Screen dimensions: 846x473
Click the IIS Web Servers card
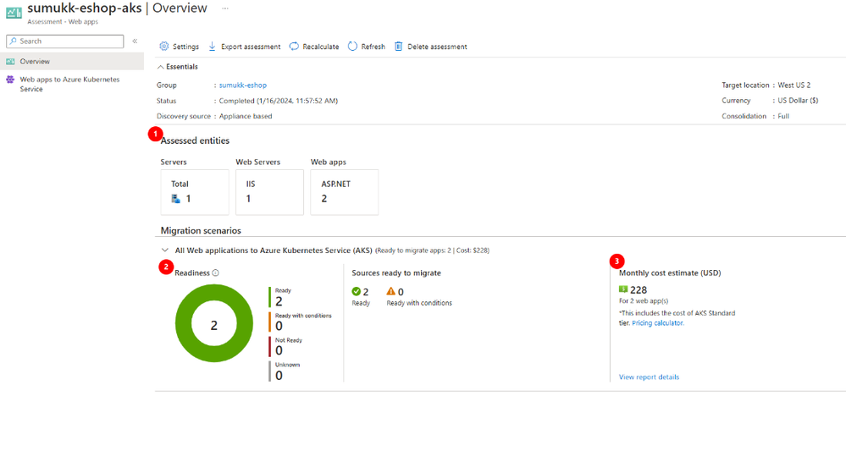[270, 192]
